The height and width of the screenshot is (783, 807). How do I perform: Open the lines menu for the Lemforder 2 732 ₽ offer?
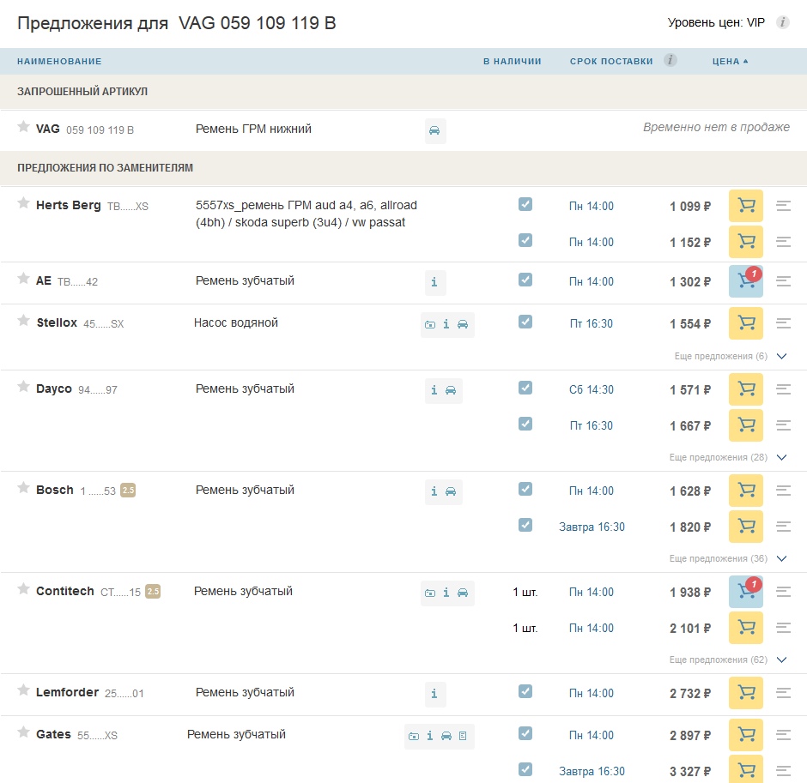783,693
